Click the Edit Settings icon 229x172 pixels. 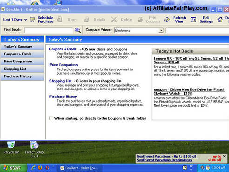click(194, 20)
